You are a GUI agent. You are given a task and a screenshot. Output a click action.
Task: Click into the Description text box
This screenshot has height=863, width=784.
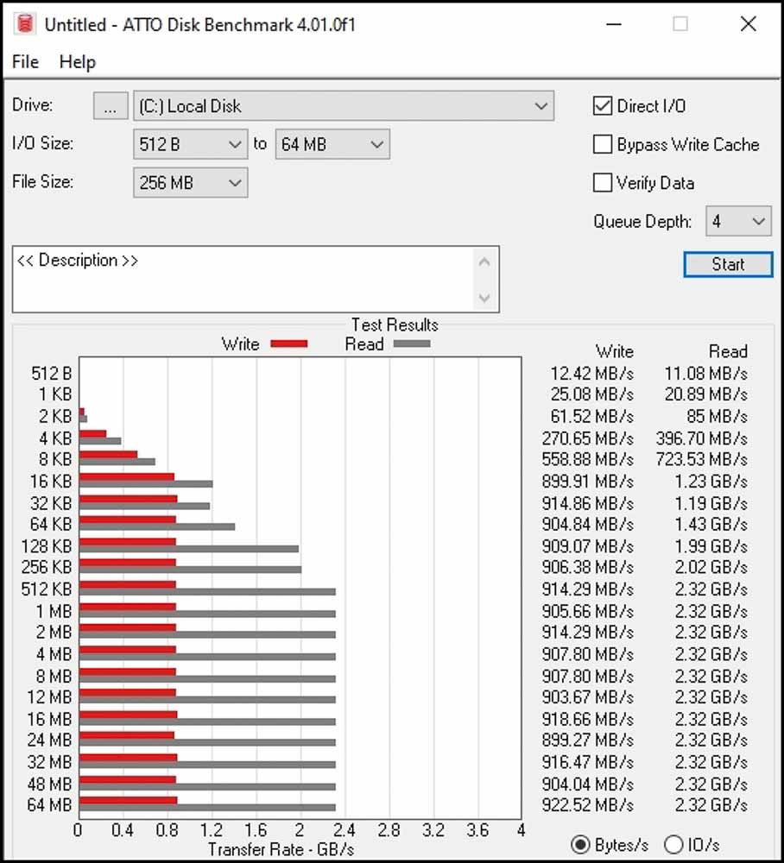coord(243,280)
